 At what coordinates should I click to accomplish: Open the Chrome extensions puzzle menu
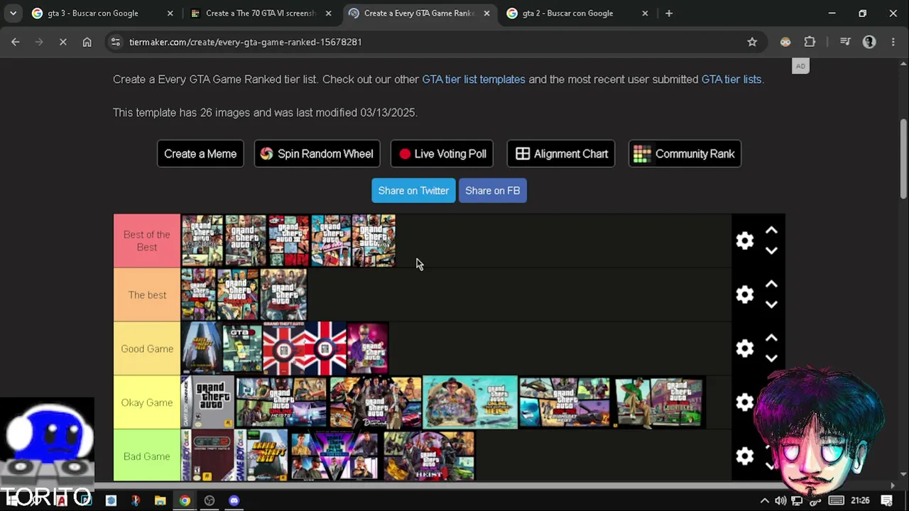coord(810,42)
